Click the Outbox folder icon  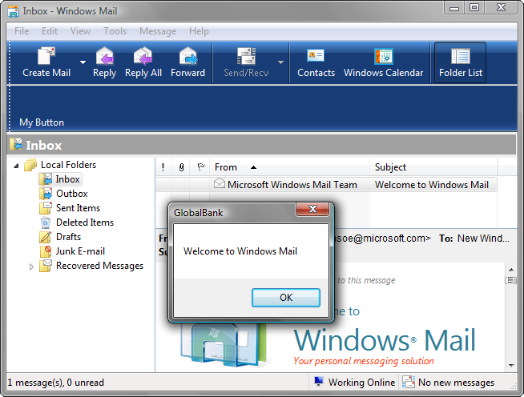[46, 194]
